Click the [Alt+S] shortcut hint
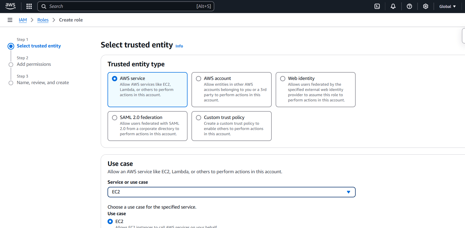This screenshot has height=228, width=465. pyautogui.click(x=204, y=6)
